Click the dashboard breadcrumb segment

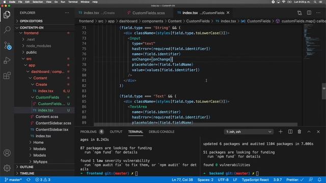coord(128,21)
